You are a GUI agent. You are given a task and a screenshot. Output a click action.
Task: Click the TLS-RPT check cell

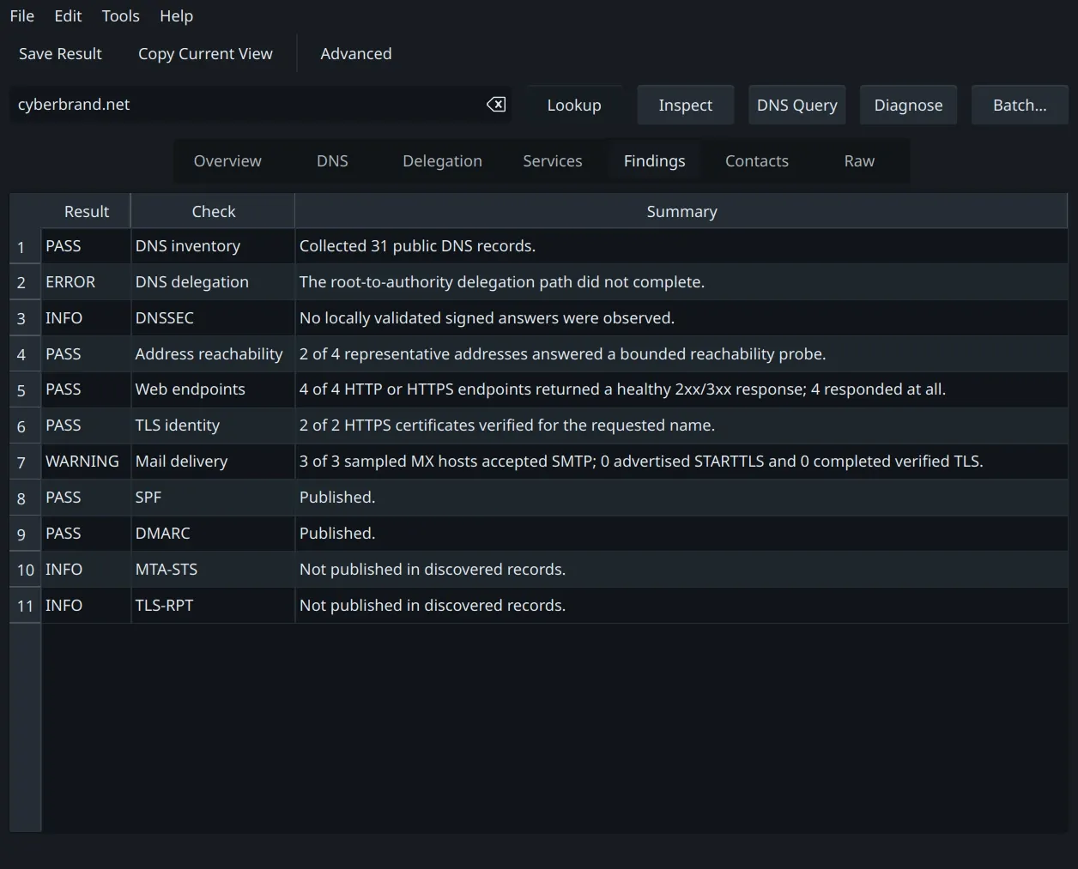coord(213,606)
